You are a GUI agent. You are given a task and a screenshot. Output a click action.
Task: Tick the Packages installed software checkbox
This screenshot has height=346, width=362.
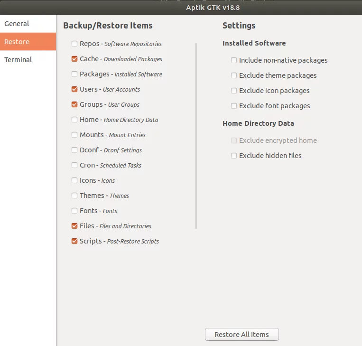pyautogui.click(x=74, y=74)
